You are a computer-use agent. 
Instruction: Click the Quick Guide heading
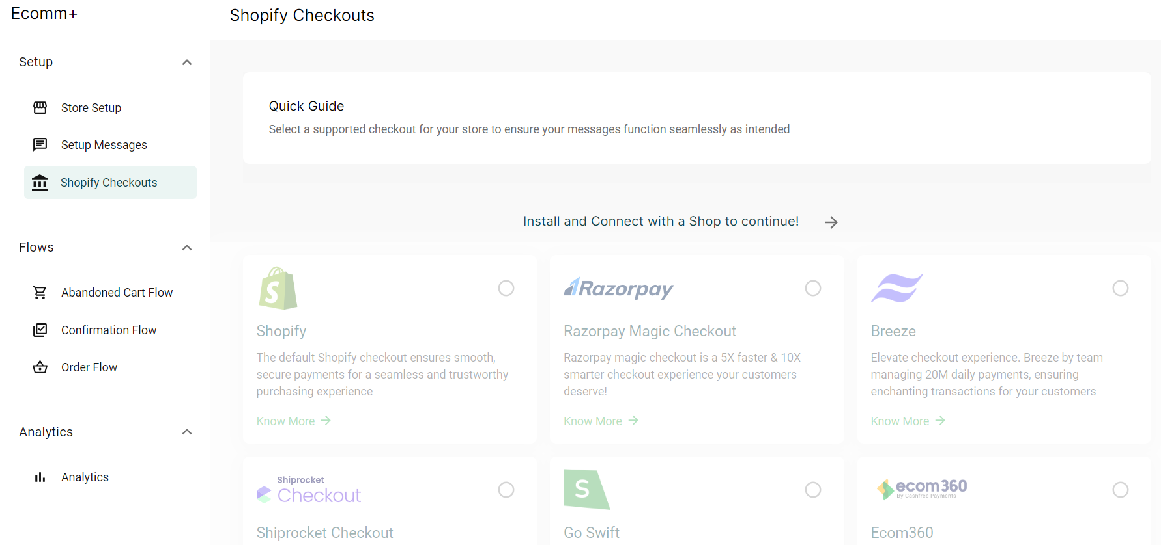[306, 106]
